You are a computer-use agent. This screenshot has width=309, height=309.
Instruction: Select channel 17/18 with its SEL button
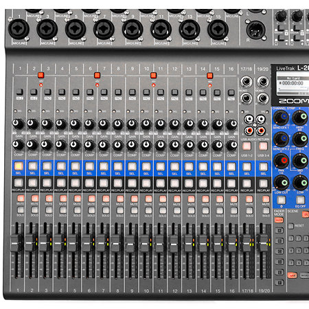click(x=247, y=167)
